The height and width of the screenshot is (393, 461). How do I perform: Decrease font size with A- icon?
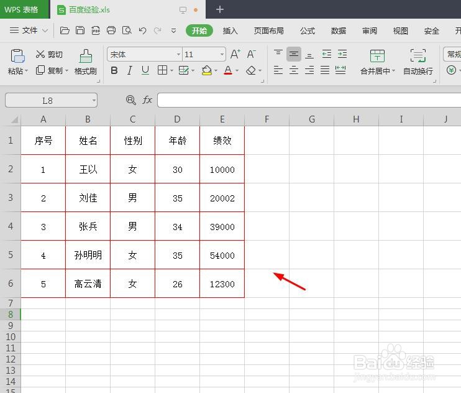251,54
